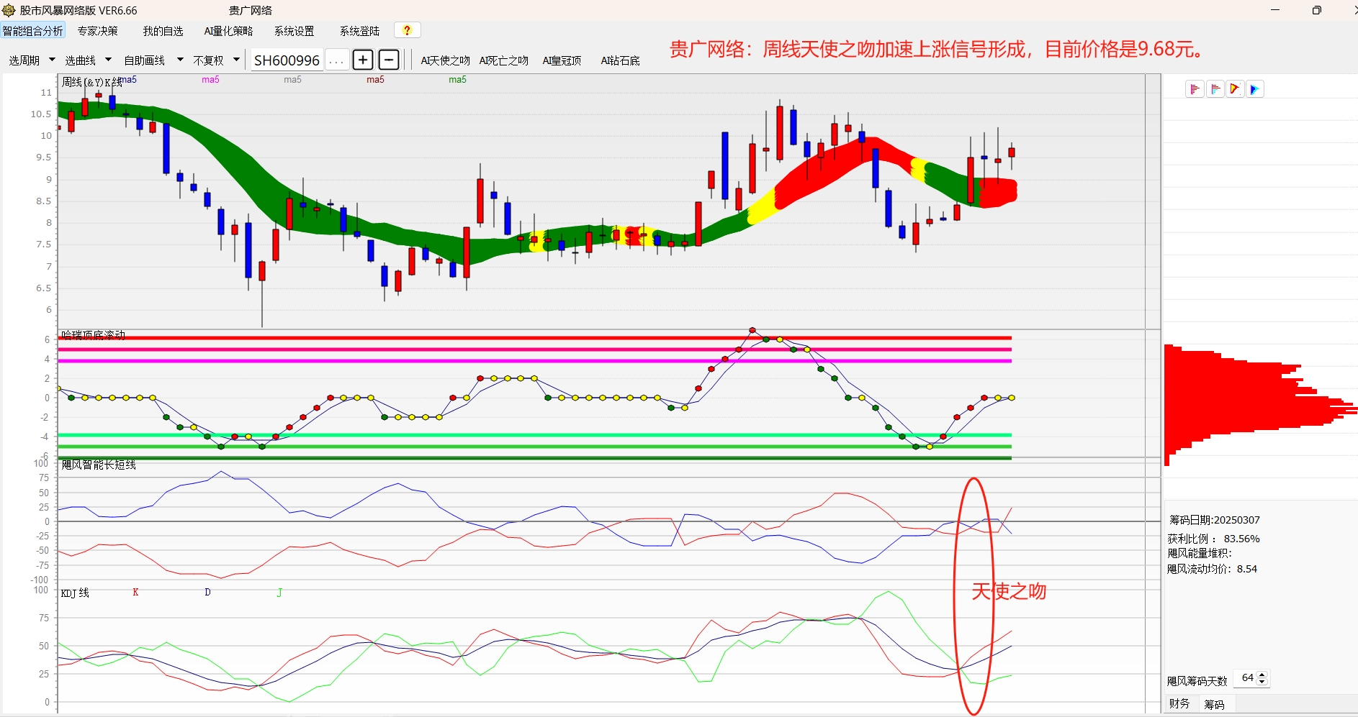Click the blue and cyan triangle chip icon
This screenshot has height=717, width=1358.
point(1254,89)
